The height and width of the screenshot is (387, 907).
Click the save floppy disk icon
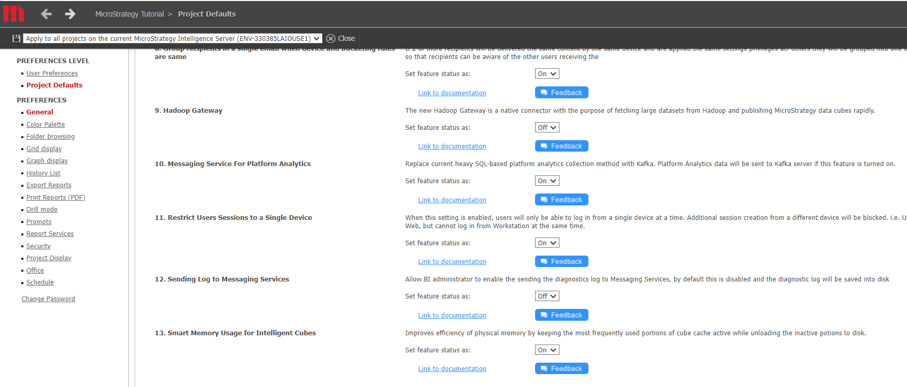[x=16, y=38]
